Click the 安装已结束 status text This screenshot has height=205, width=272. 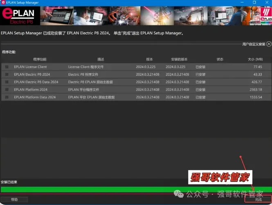[x=9, y=182]
